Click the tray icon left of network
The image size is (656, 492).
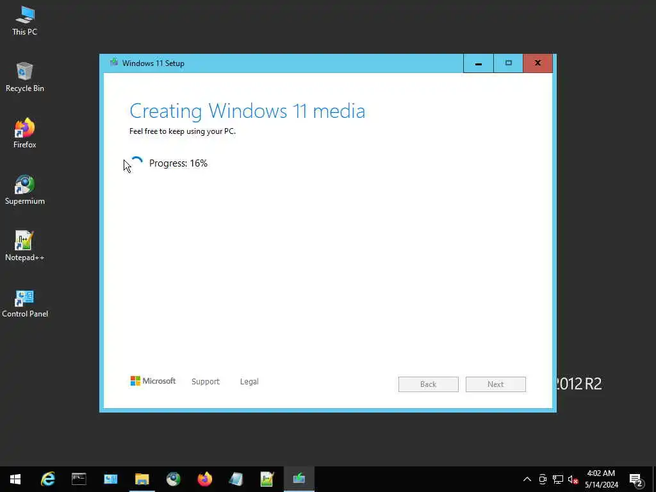pyautogui.click(x=543, y=479)
